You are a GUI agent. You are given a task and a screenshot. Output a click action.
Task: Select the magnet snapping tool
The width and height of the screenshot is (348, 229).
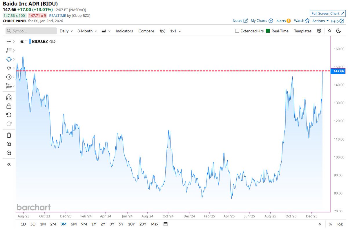click(9, 97)
